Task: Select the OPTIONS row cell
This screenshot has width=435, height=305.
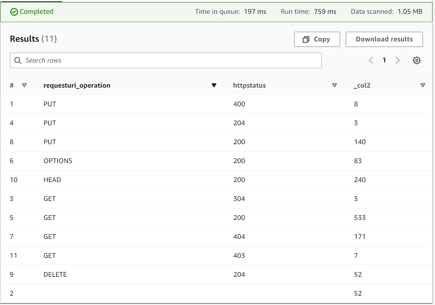Action: pos(58,161)
